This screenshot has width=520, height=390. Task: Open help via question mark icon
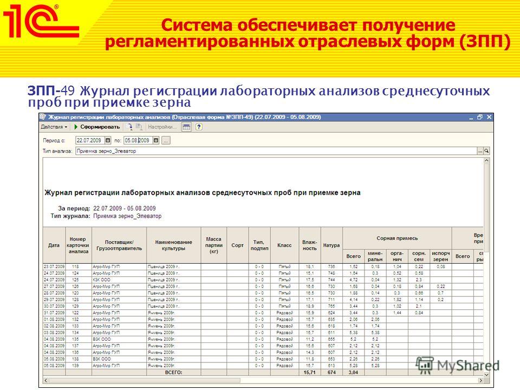(x=199, y=127)
